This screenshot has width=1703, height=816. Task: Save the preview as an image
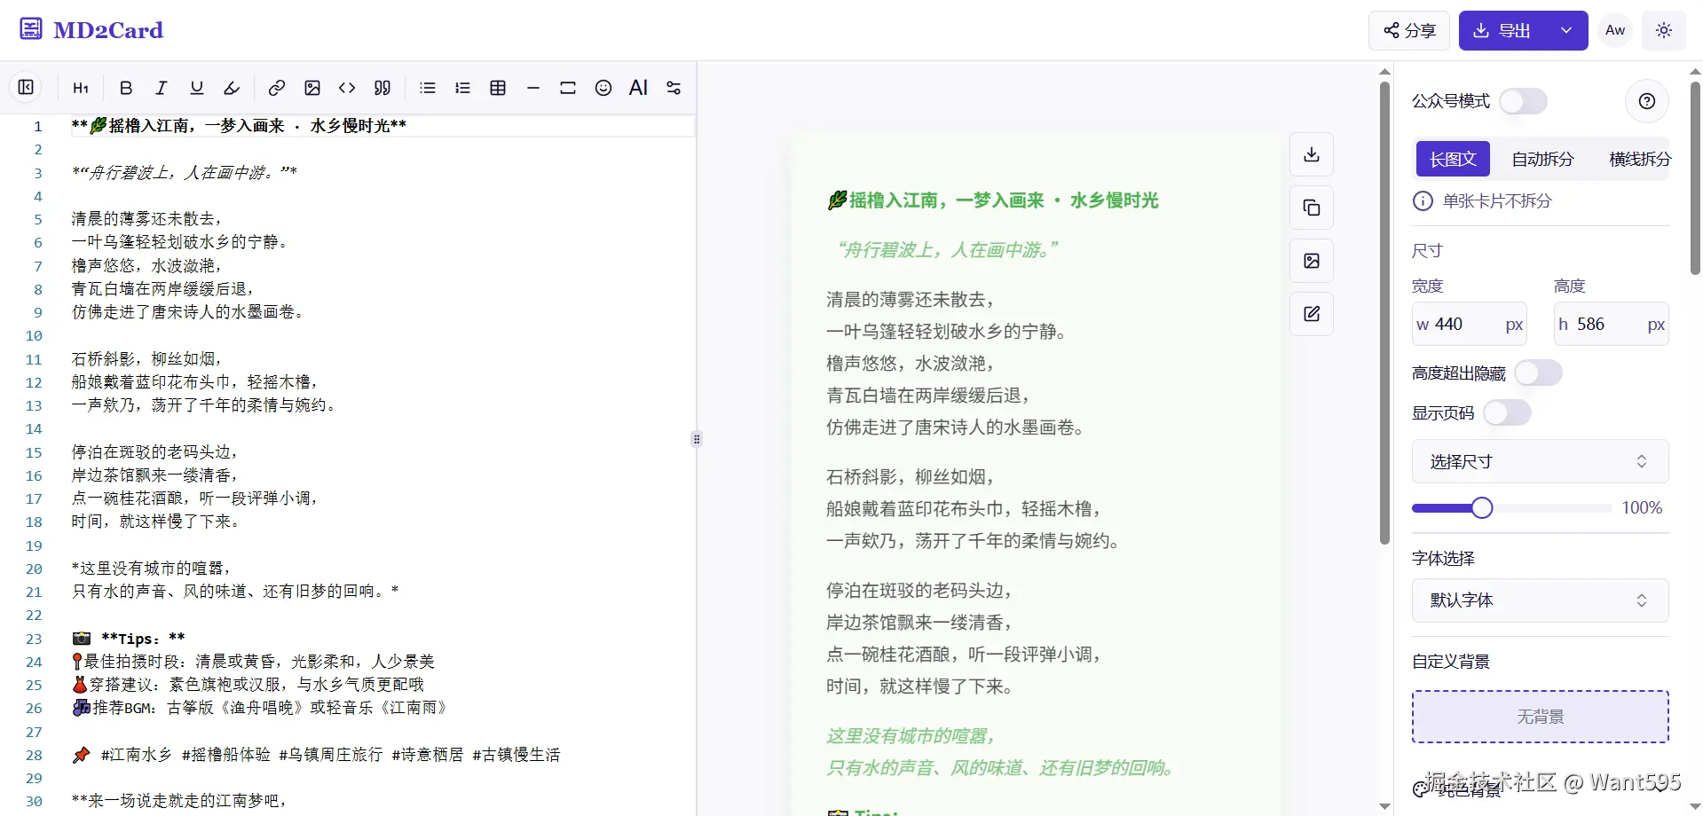[x=1312, y=261]
